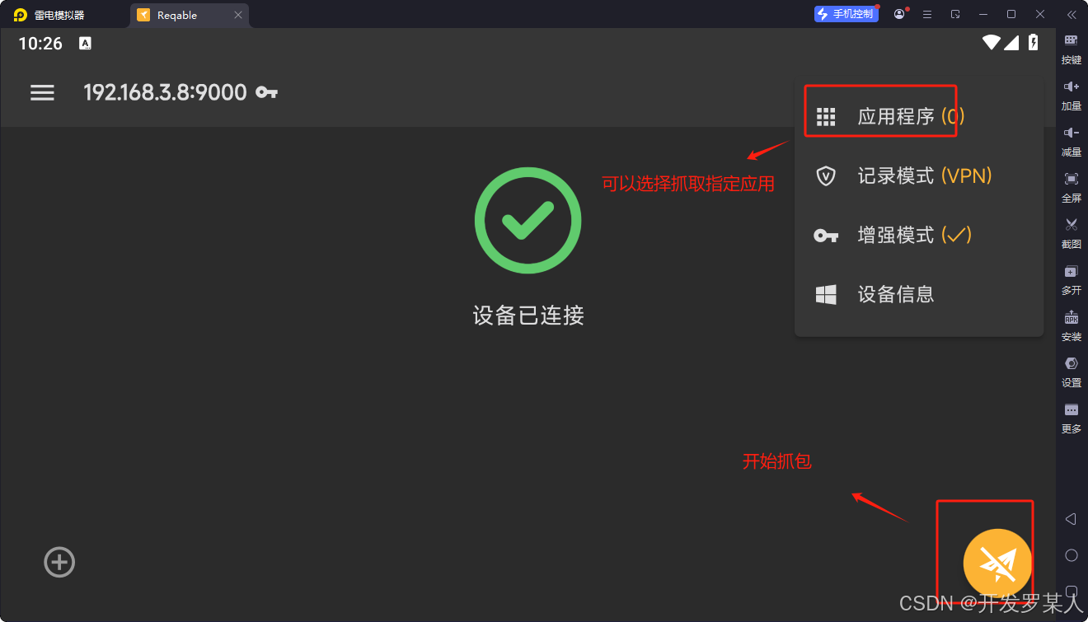Open the 按键 keyboard mapping tool
Screen dimensions: 1088x622
(1071, 49)
